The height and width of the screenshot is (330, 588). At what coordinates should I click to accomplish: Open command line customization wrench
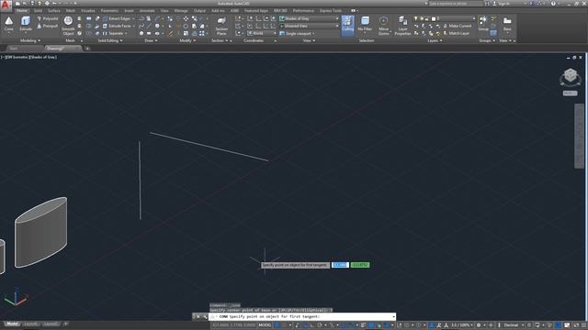[204, 316]
